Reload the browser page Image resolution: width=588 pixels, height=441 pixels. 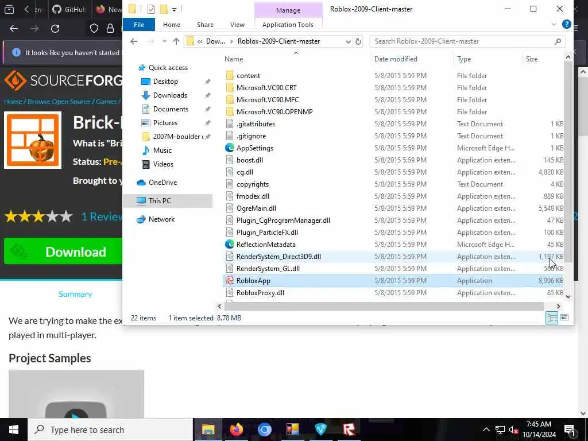55,29
